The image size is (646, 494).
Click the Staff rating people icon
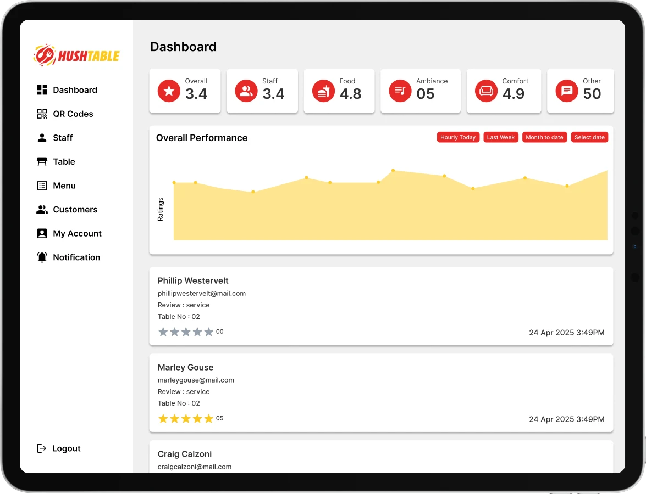click(246, 91)
